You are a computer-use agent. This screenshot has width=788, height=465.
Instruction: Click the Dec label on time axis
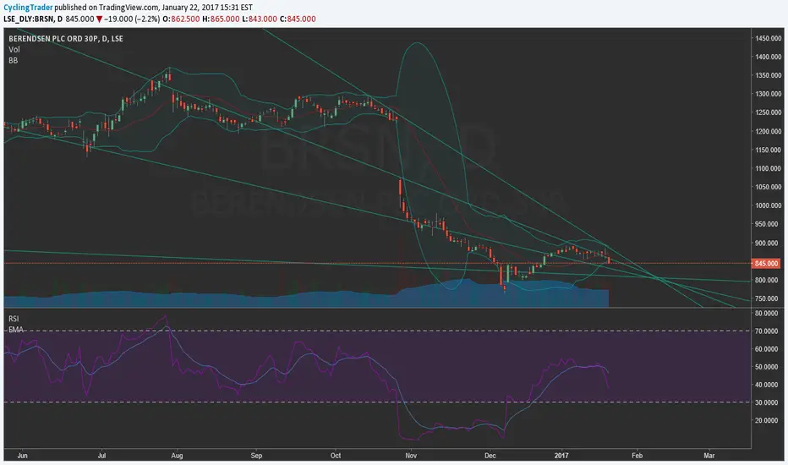490,456
